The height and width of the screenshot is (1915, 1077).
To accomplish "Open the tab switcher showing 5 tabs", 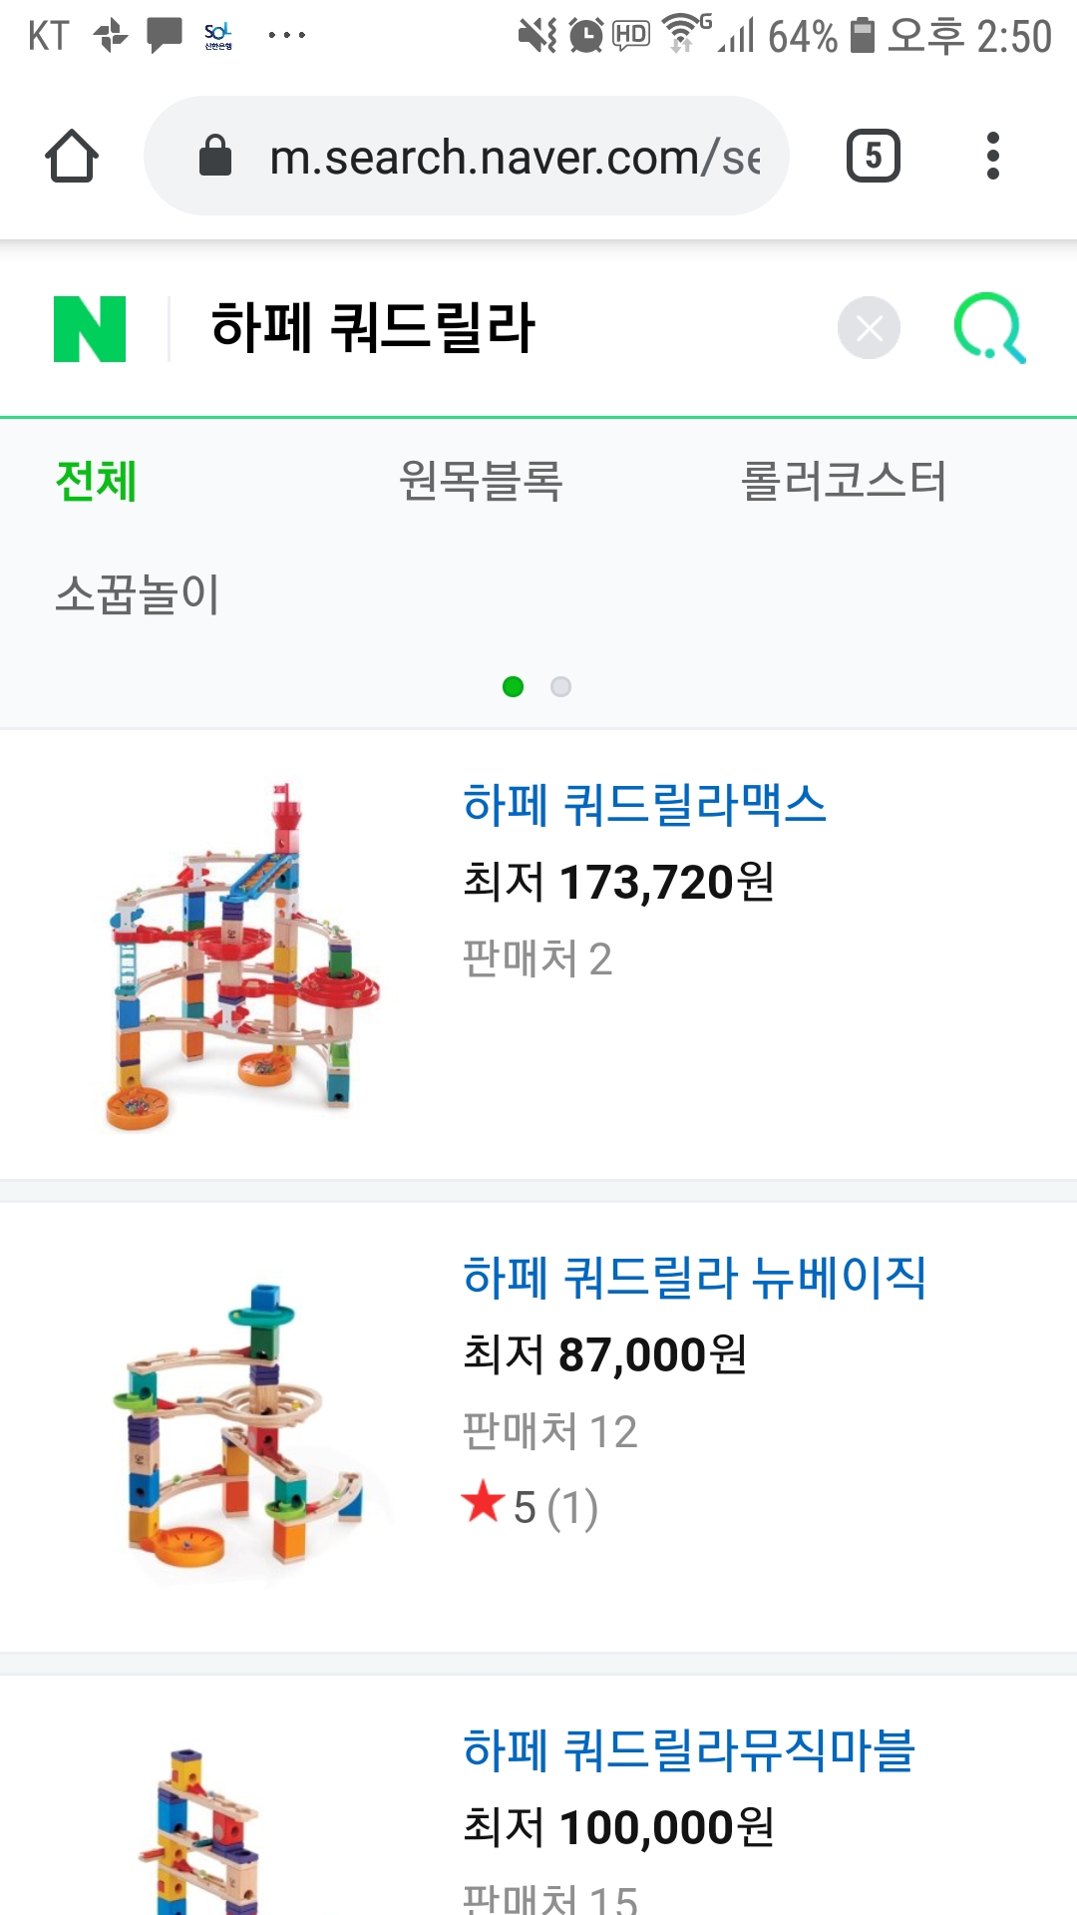I will coord(873,157).
